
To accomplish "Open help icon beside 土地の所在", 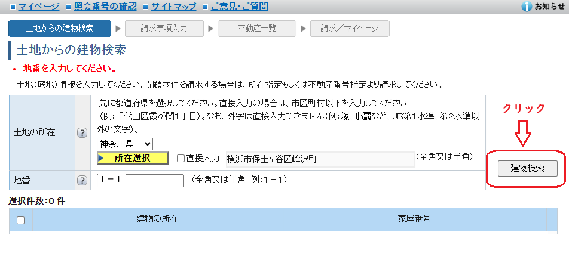I will 82,132.
